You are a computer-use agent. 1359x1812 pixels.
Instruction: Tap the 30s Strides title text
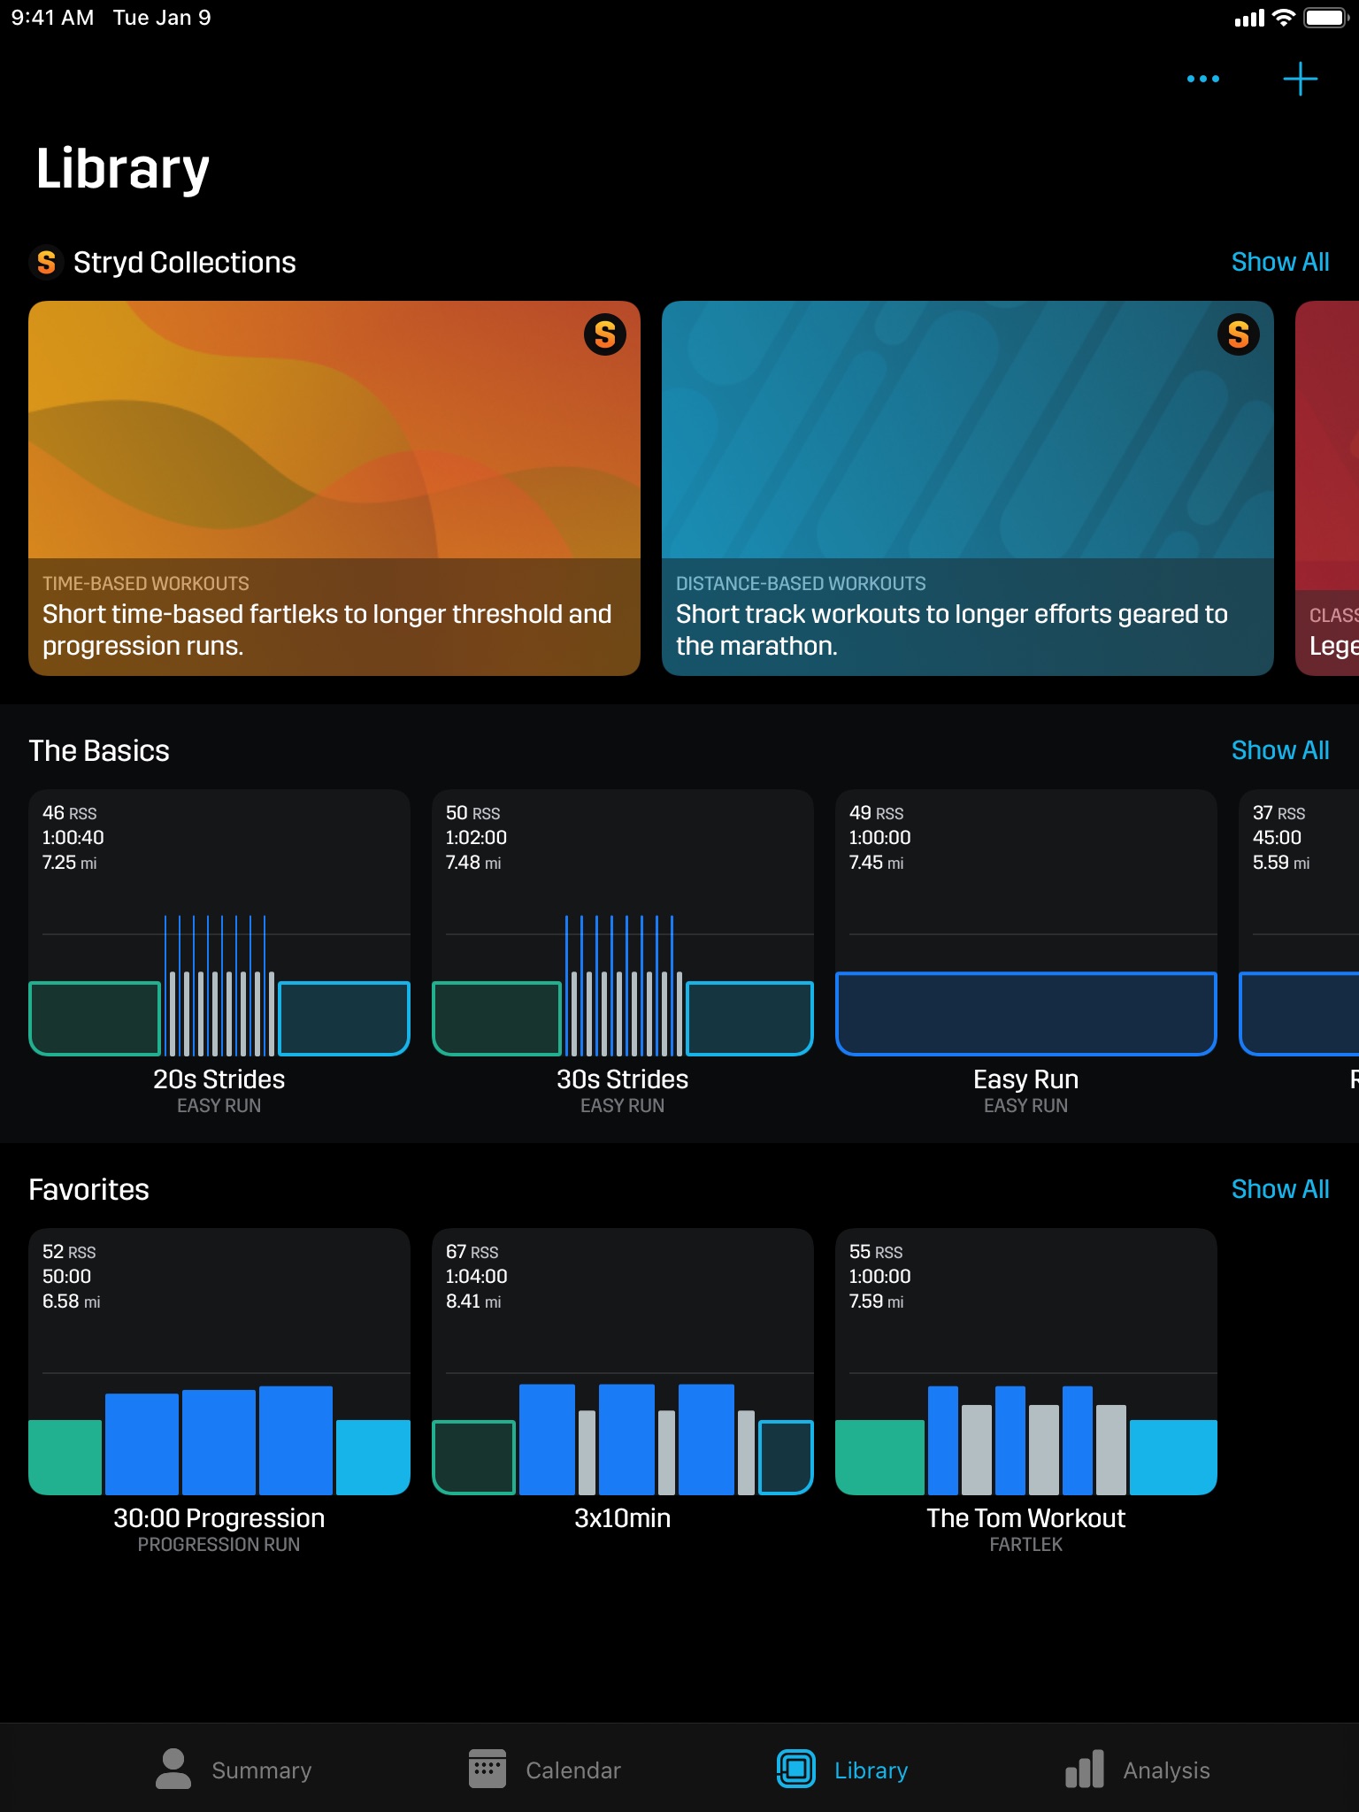coord(623,1079)
